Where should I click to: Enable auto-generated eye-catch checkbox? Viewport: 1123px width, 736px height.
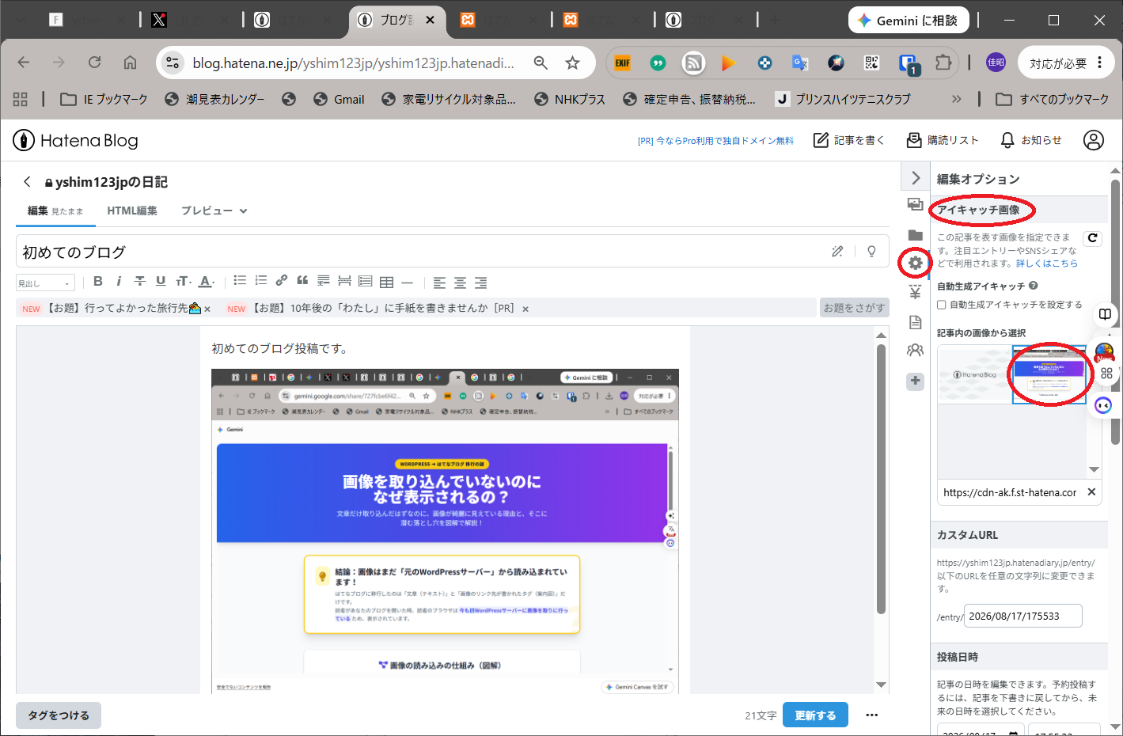click(942, 305)
